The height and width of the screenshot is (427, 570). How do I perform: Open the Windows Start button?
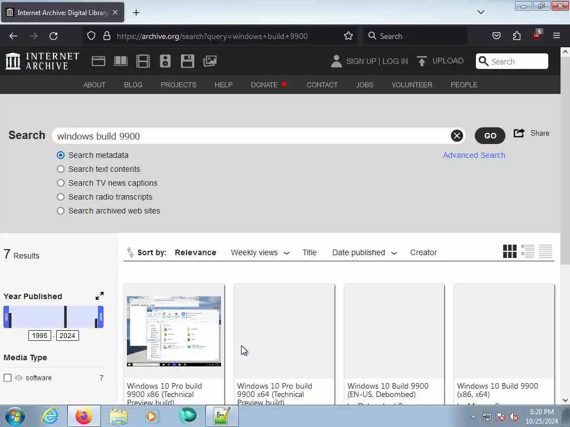point(15,416)
